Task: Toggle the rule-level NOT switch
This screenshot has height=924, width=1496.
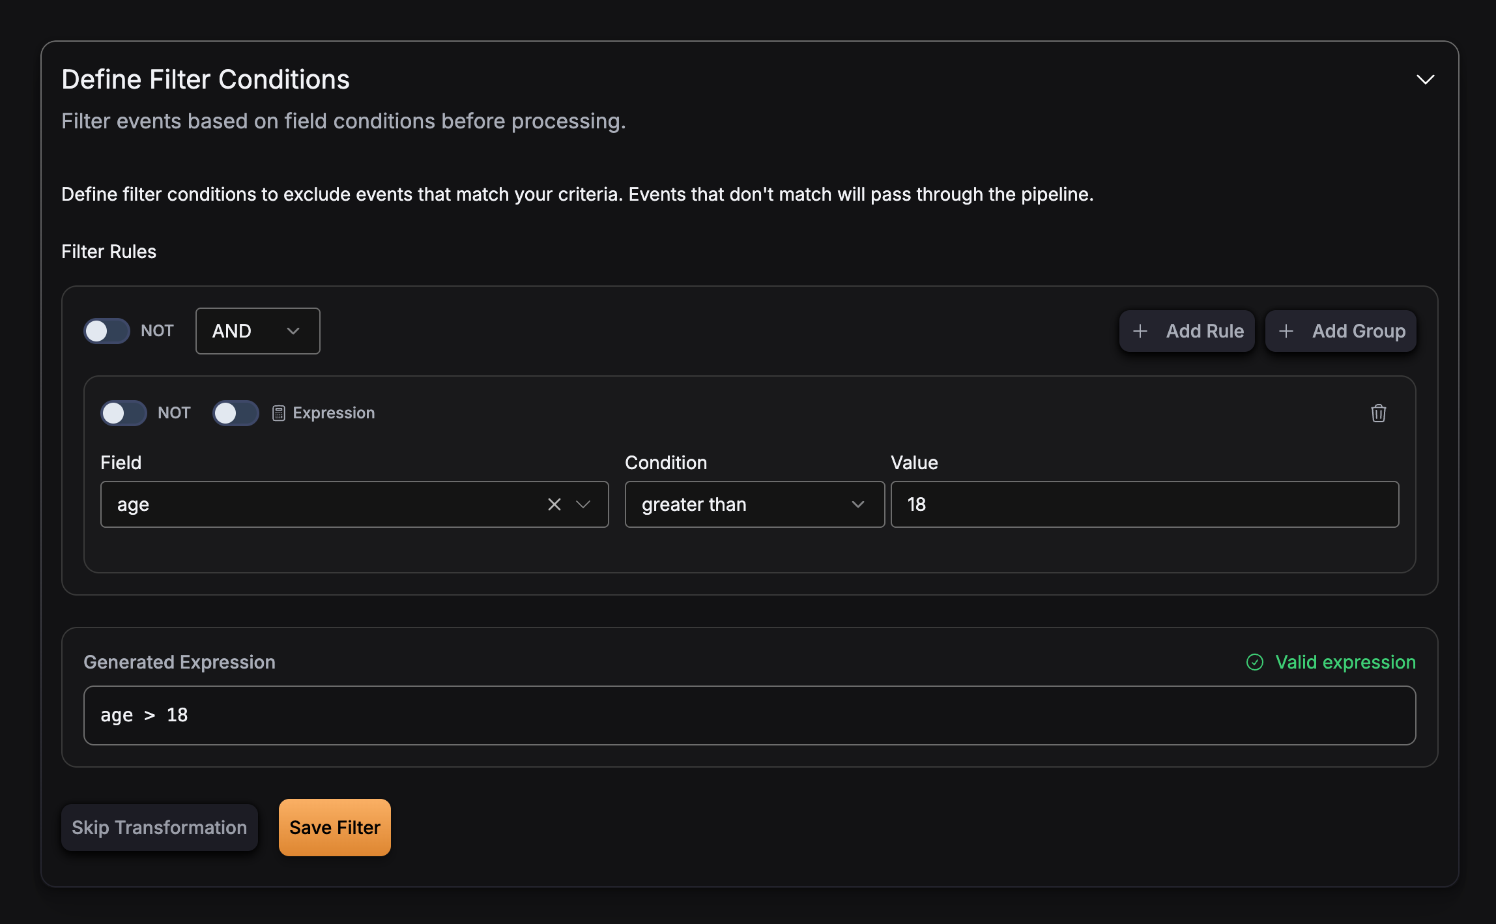Action: 124,413
